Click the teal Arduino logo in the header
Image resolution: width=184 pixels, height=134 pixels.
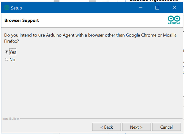pos(174,20)
